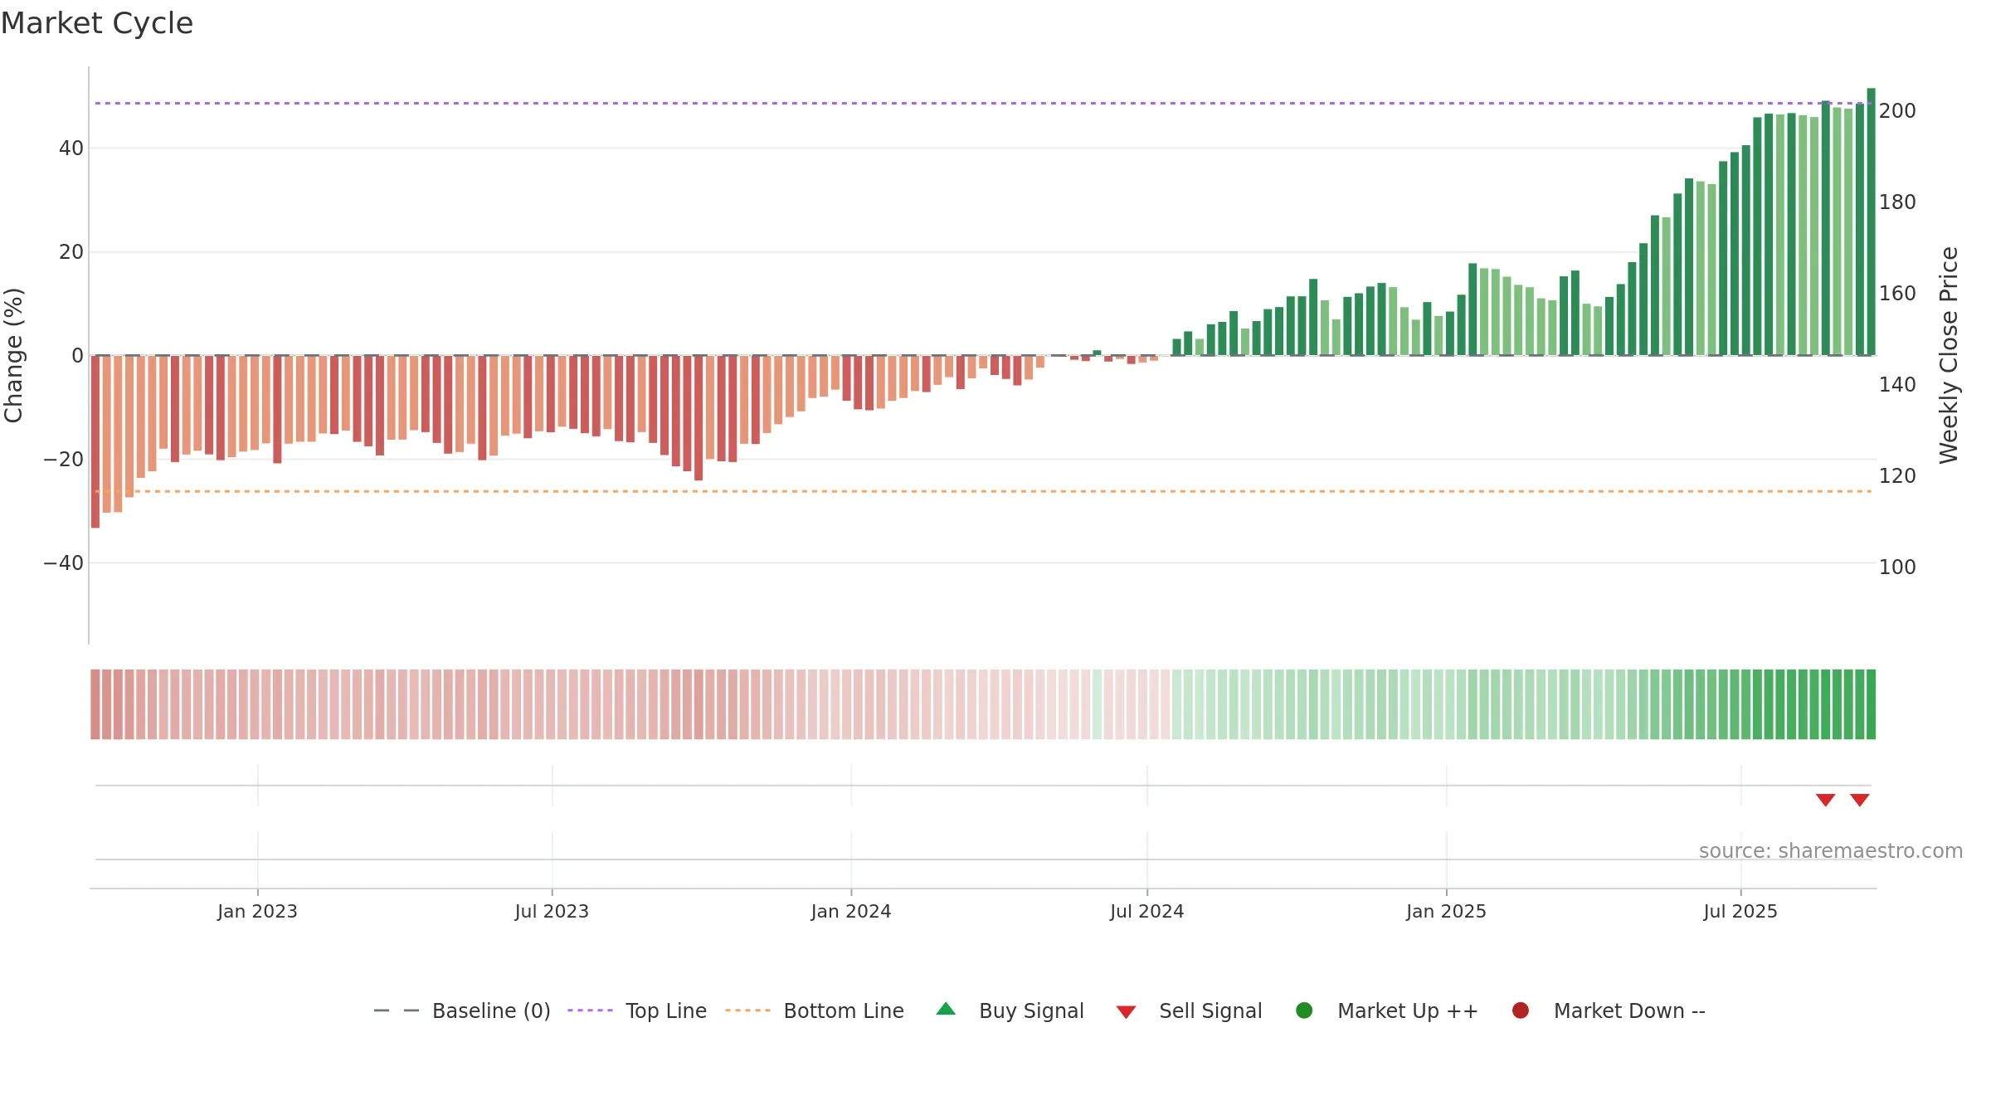Click the 40 tick on Change axis
Image resolution: width=1991 pixels, height=1120 pixels.
(71, 149)
